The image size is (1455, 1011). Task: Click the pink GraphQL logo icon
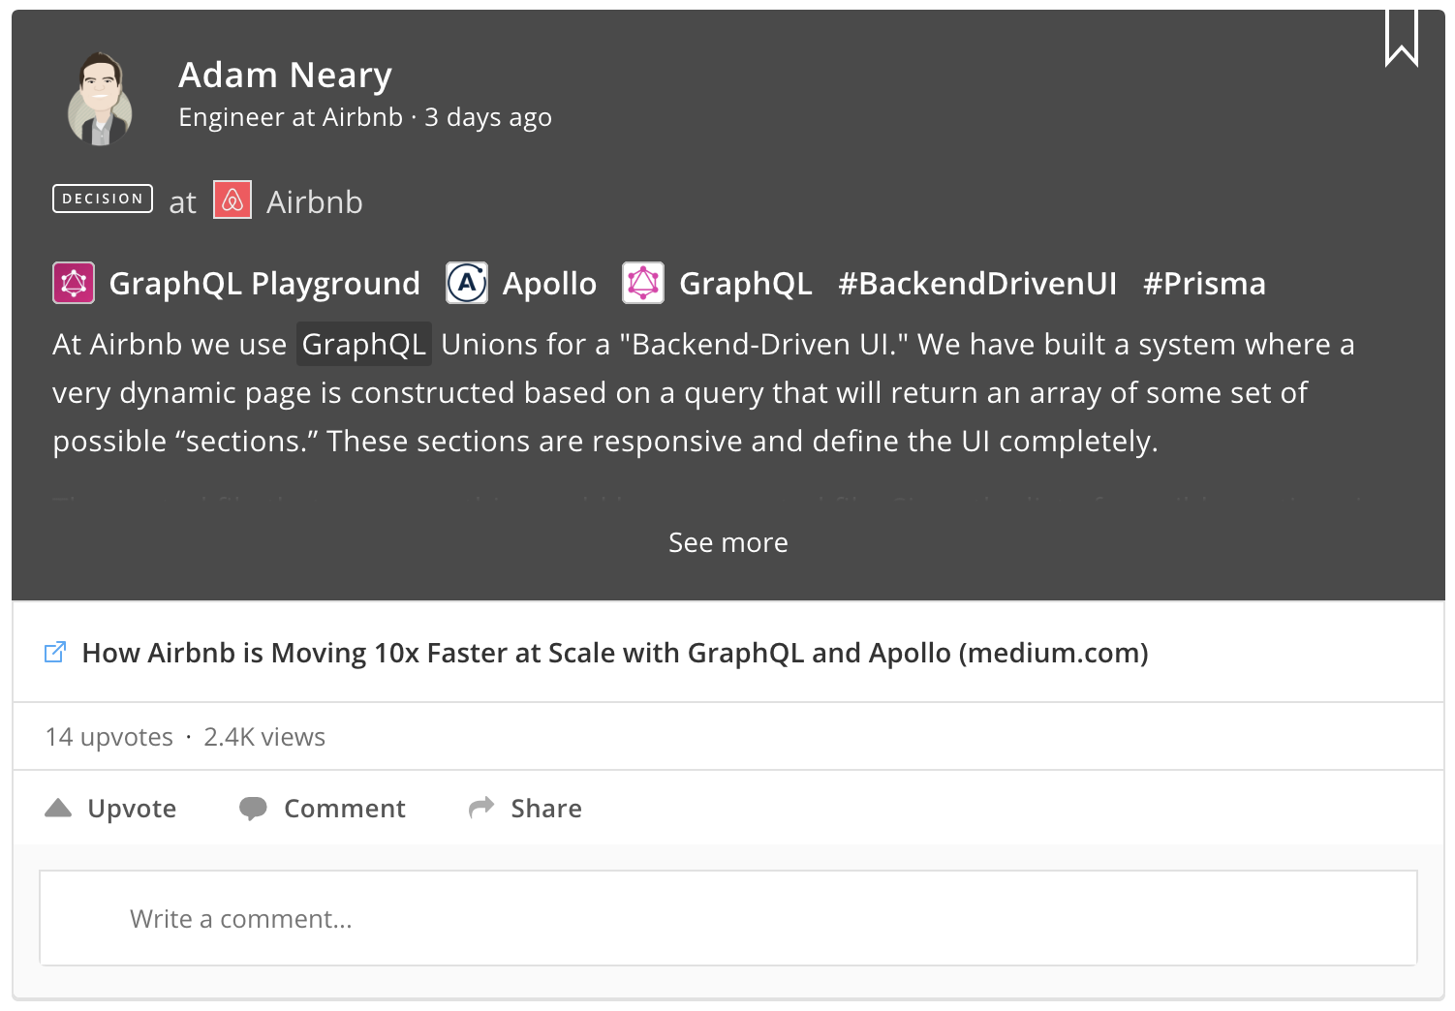(643, 283)
